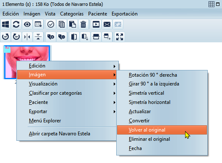Open the Imágen menu in menu bar
222x163 pixels.
coord(32,14)
